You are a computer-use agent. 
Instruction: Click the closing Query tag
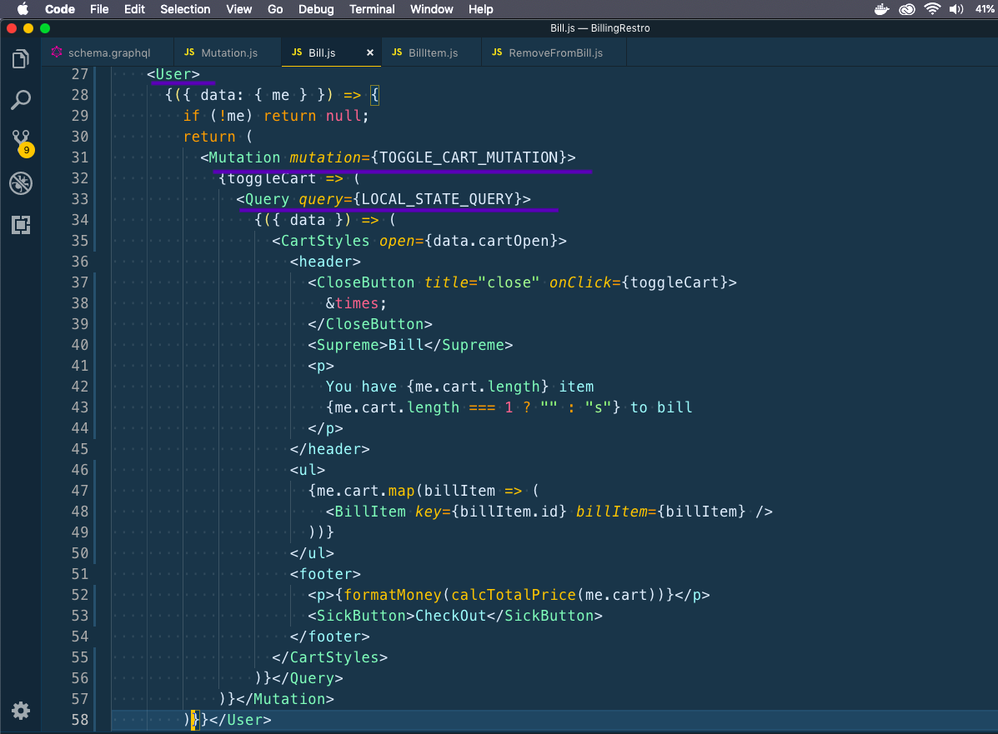(x=308, y=678)
